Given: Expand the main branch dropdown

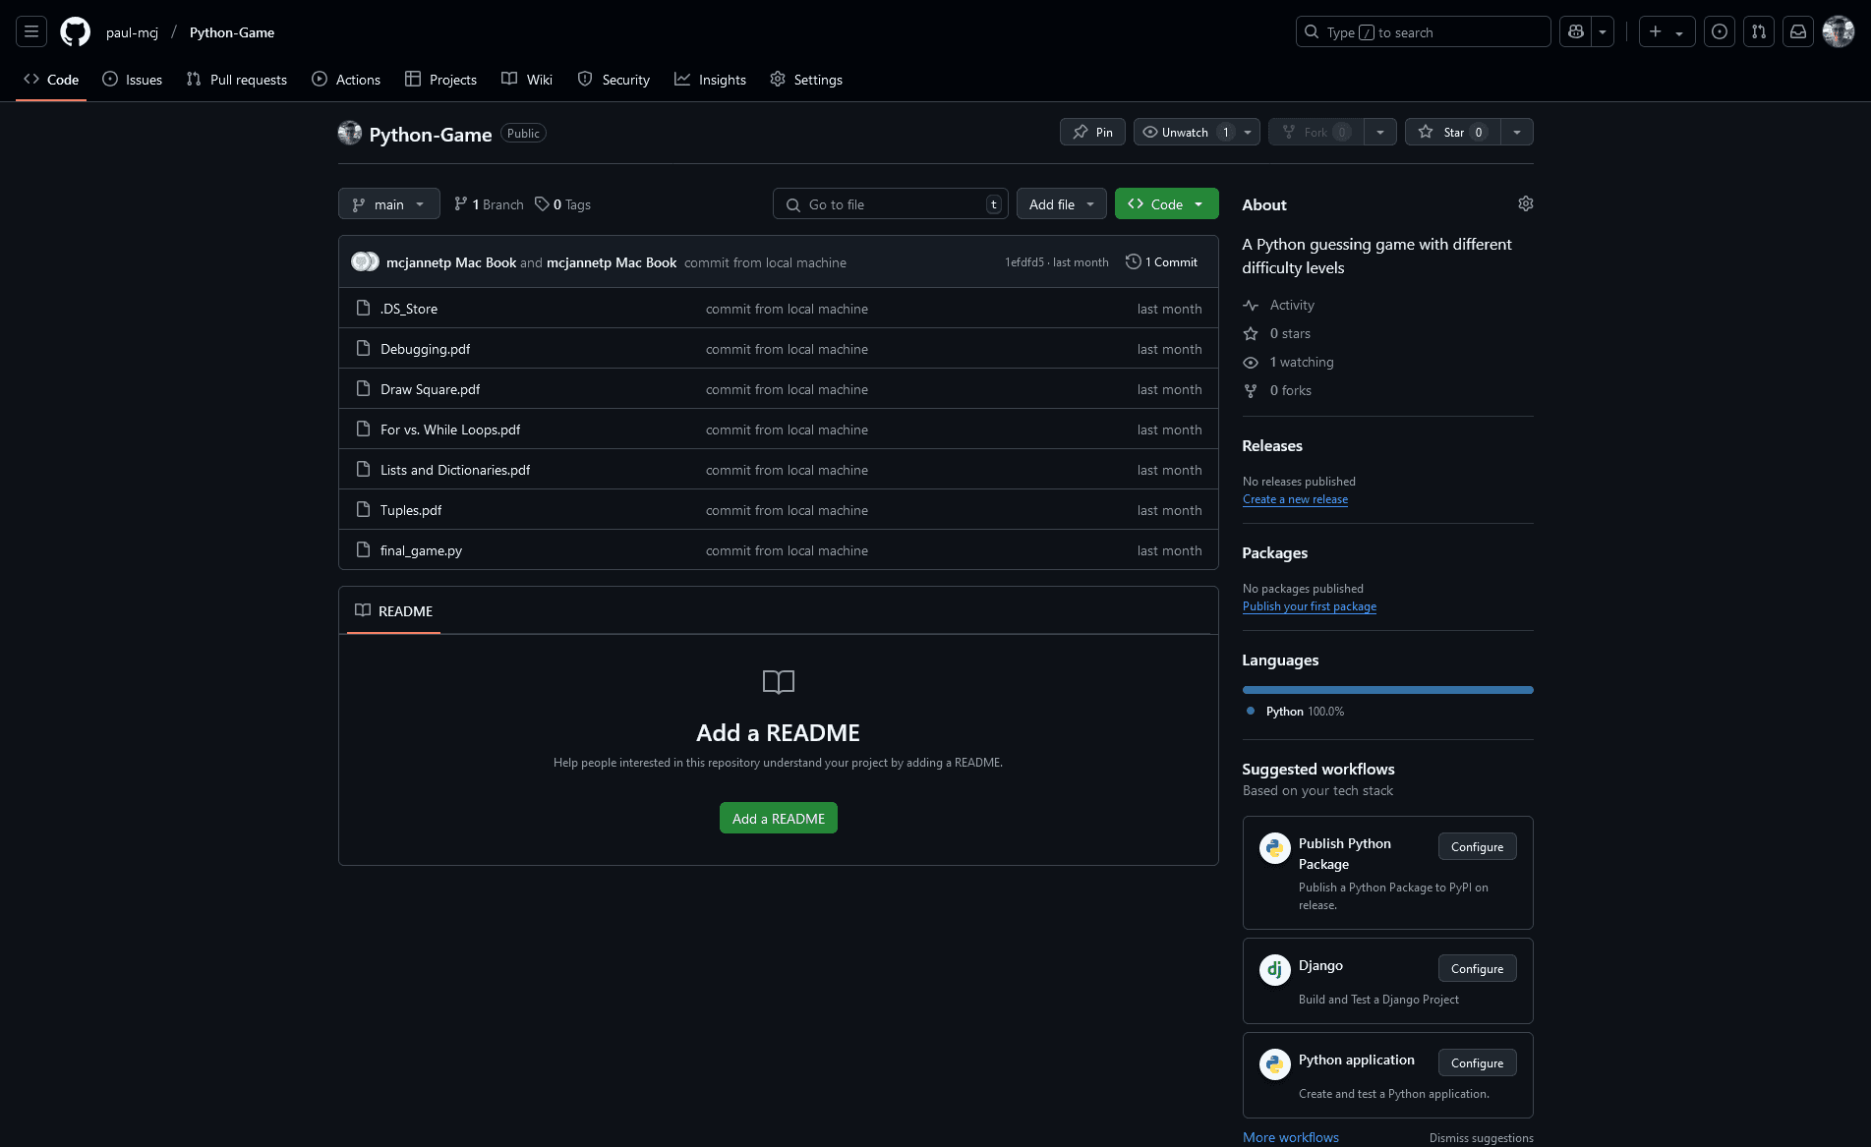Looking at the screenshot, I should [388, 203].
